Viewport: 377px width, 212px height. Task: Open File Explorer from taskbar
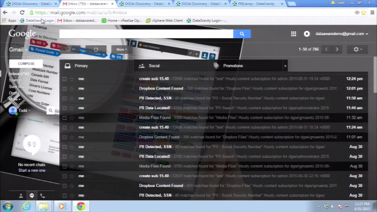(44, 206)
